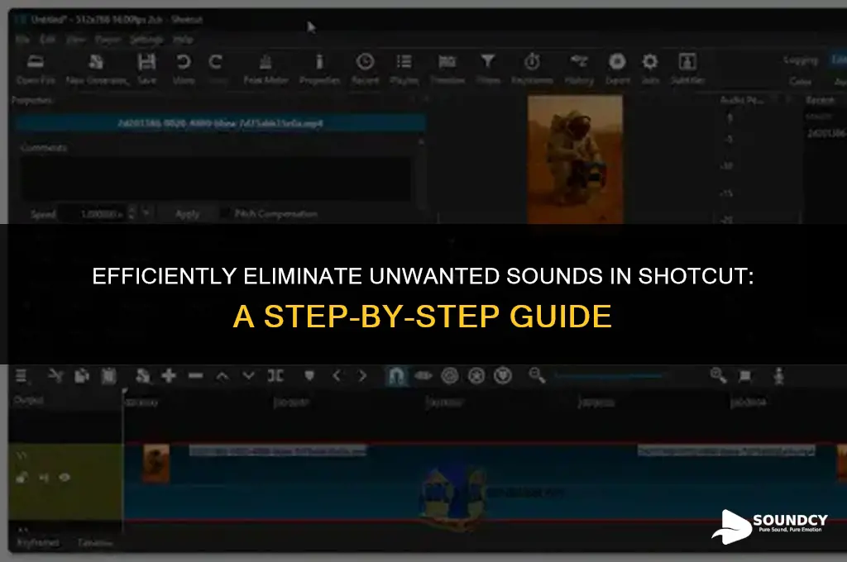Switch to the Keyframes bottom tab
Image resolution: width=847 pixels, height=562 pixels.
point(38,542)
